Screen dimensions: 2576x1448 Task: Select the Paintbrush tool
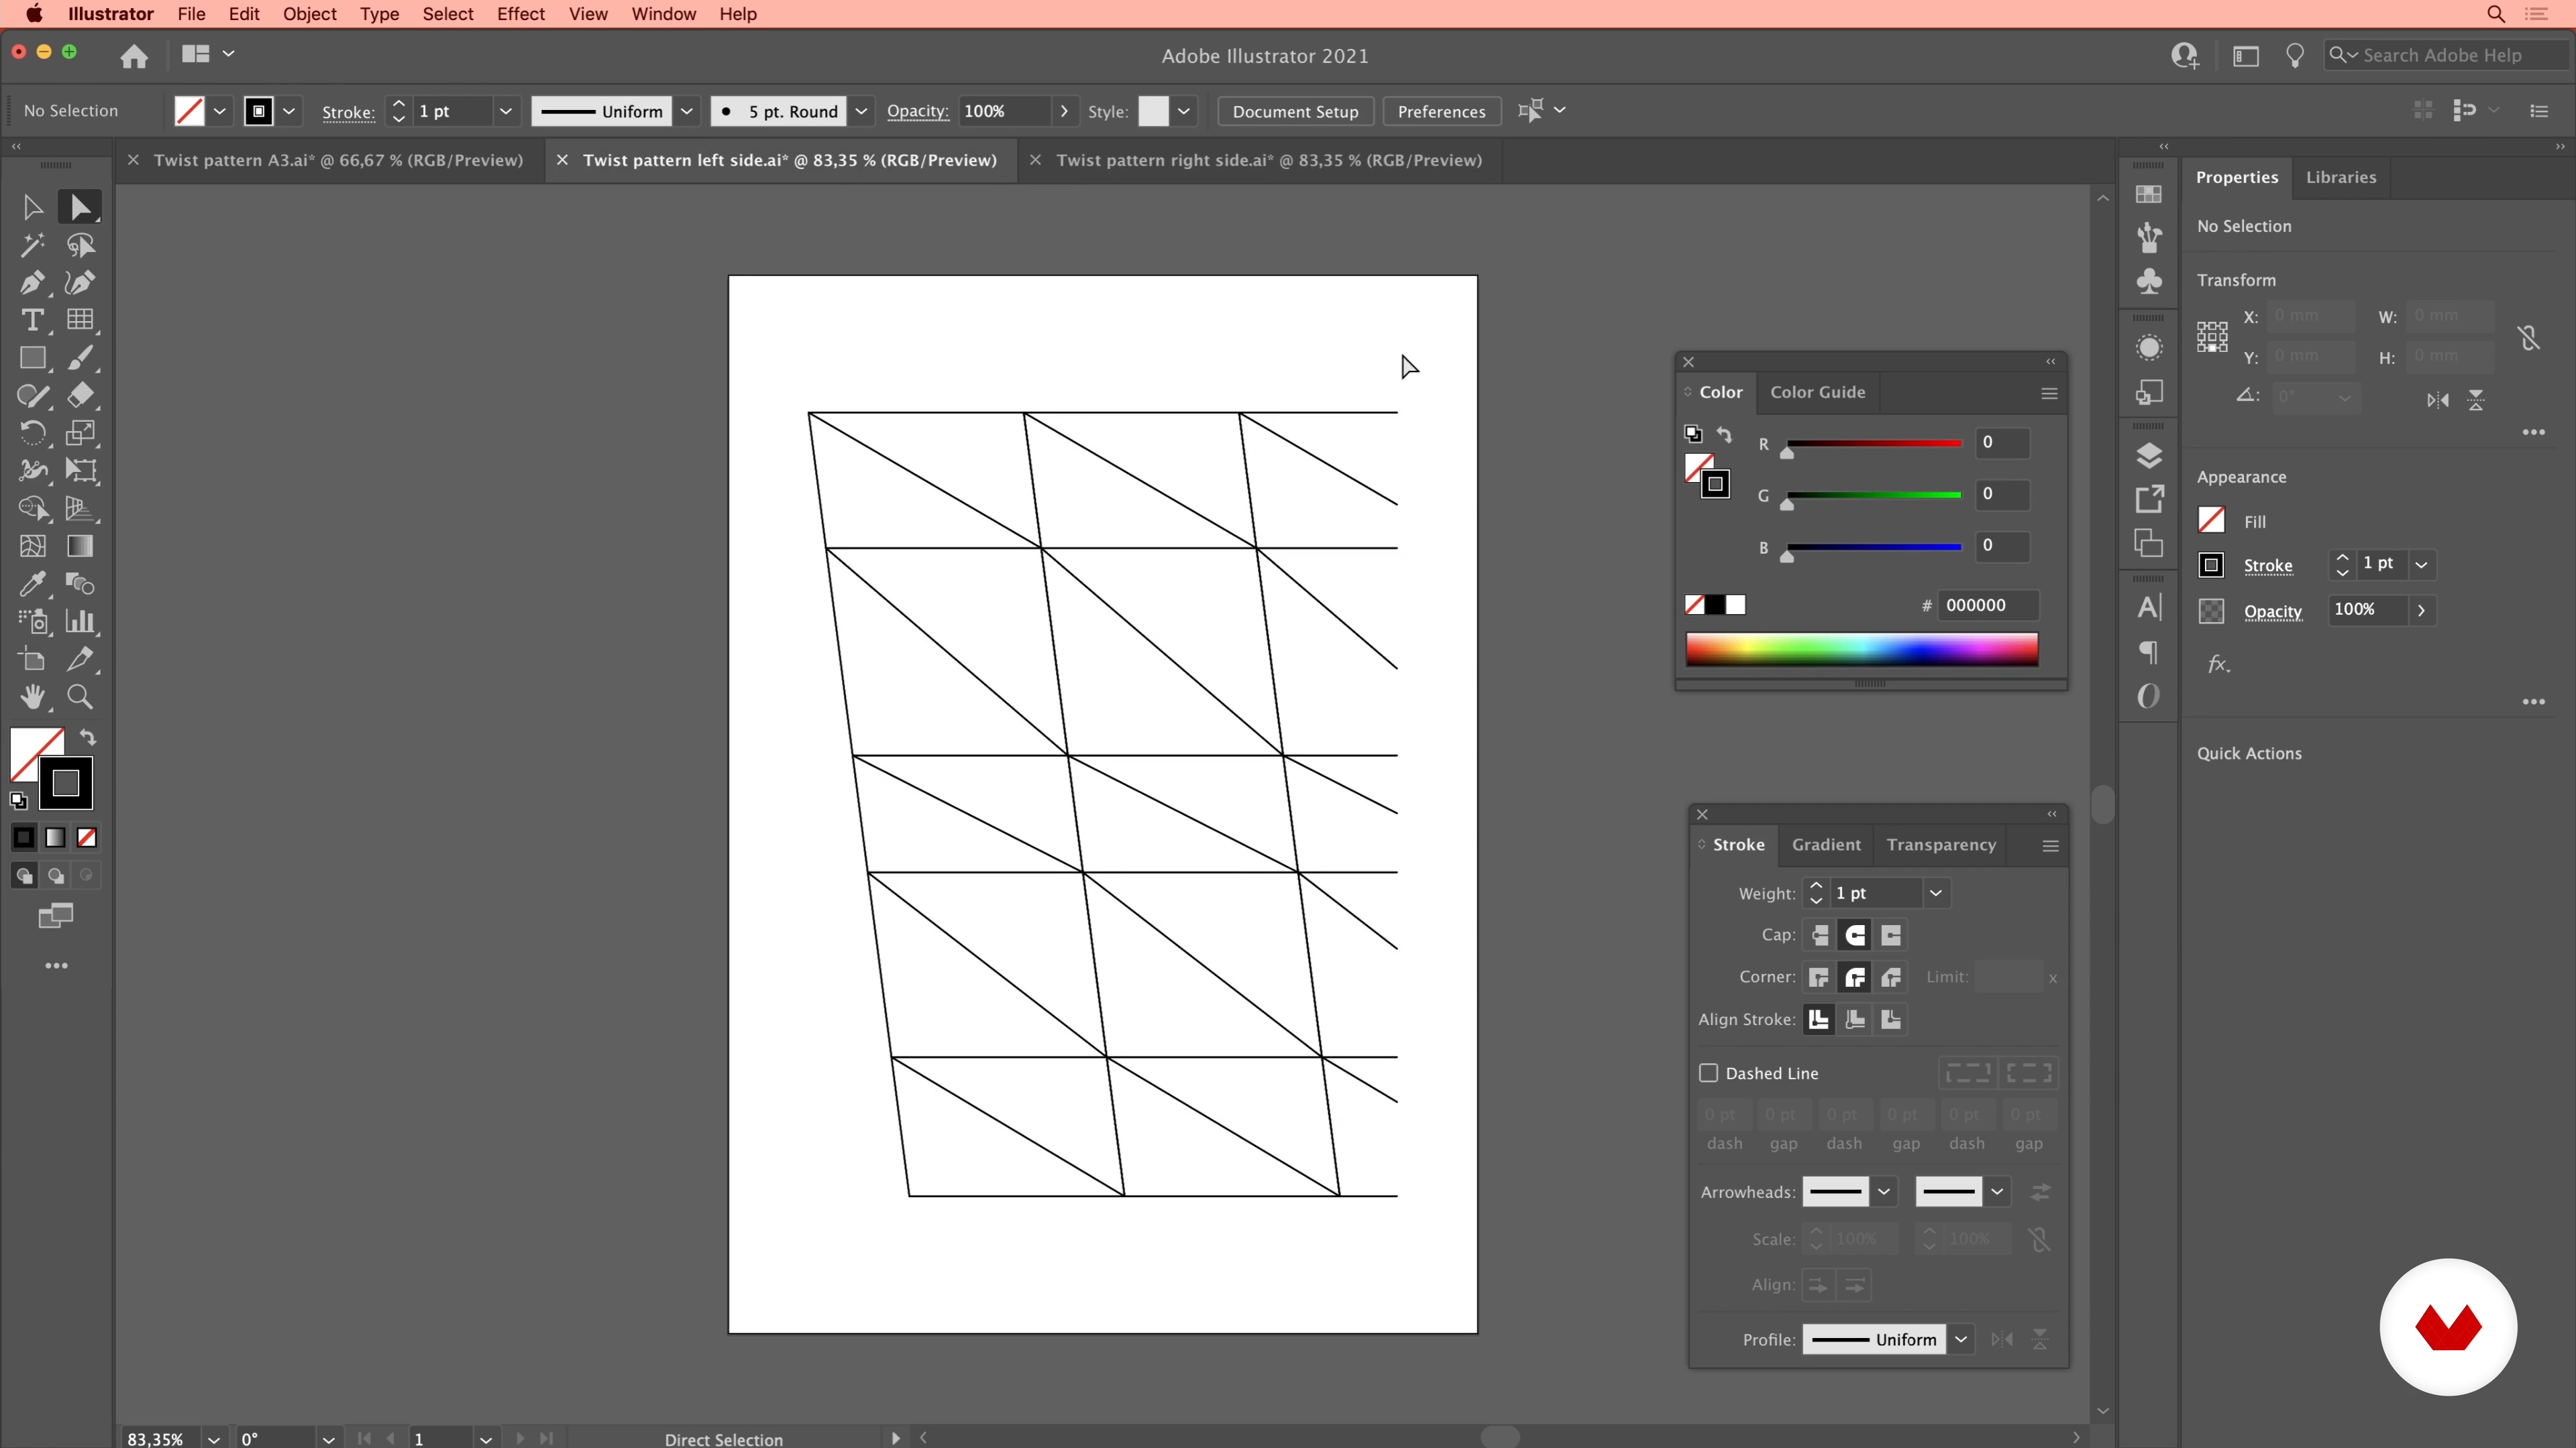(x=80, y=358)
